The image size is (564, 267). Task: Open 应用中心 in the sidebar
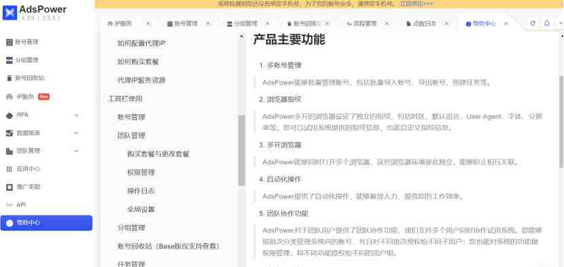tap(23, 168)
